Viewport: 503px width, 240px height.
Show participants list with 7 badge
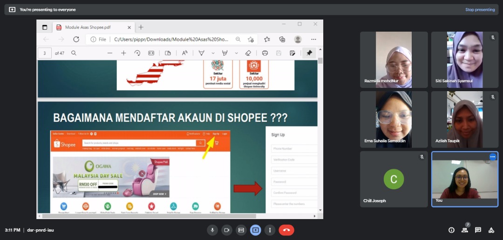tap(465, 229)
